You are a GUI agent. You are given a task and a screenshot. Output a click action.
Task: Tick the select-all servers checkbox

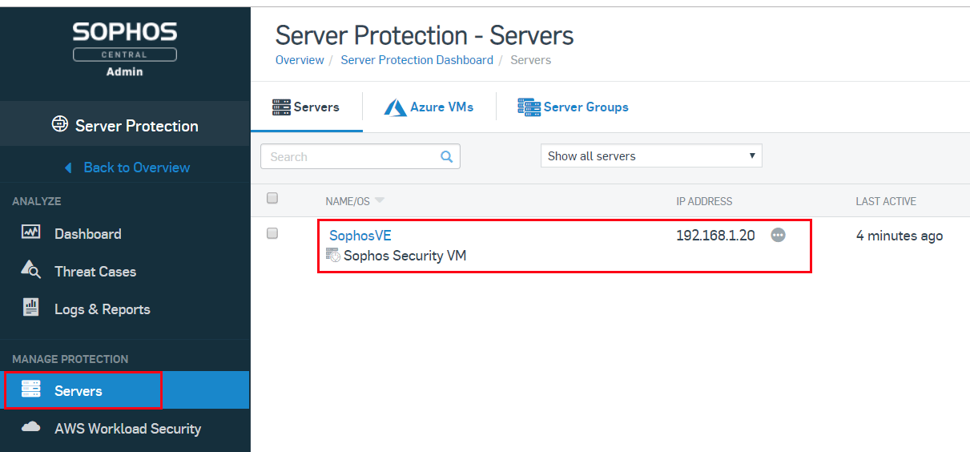click(x=272, y=198)
